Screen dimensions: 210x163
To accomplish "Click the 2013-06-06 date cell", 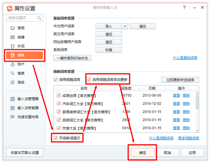I will [152, 95].
